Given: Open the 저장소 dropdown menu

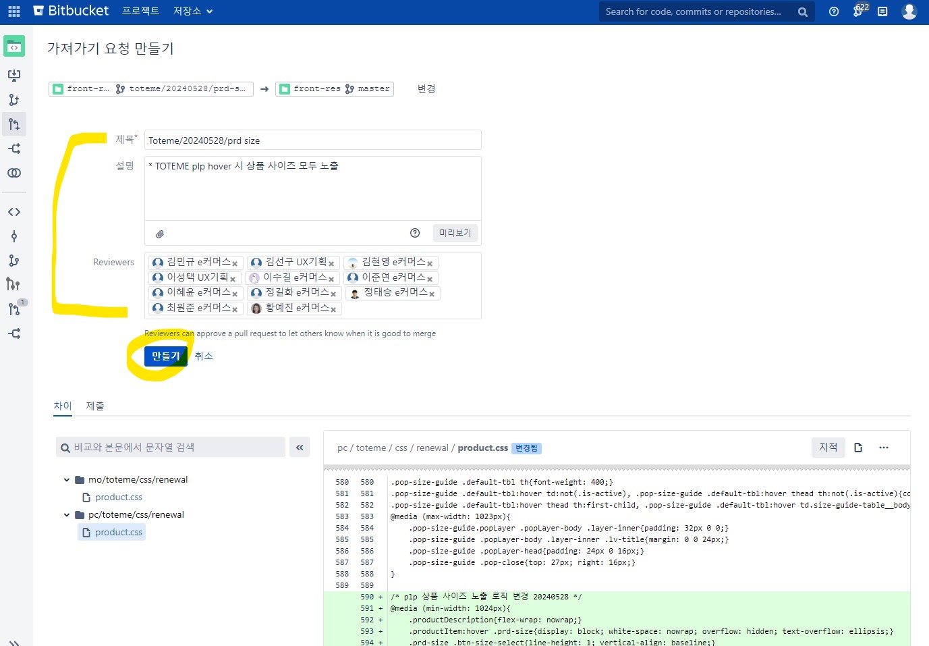Looking at the screenshot, I should [x=193, y=11].
